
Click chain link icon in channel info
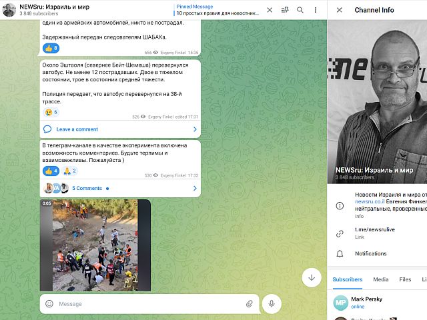coord(340,233)
